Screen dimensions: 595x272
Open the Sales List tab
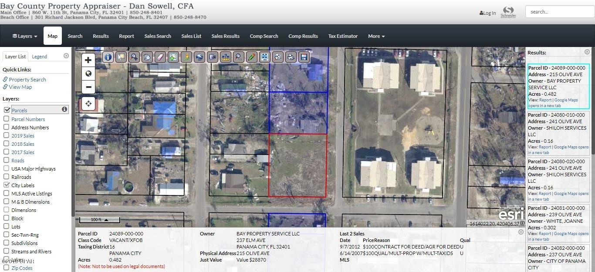click(x=191, y=36)
